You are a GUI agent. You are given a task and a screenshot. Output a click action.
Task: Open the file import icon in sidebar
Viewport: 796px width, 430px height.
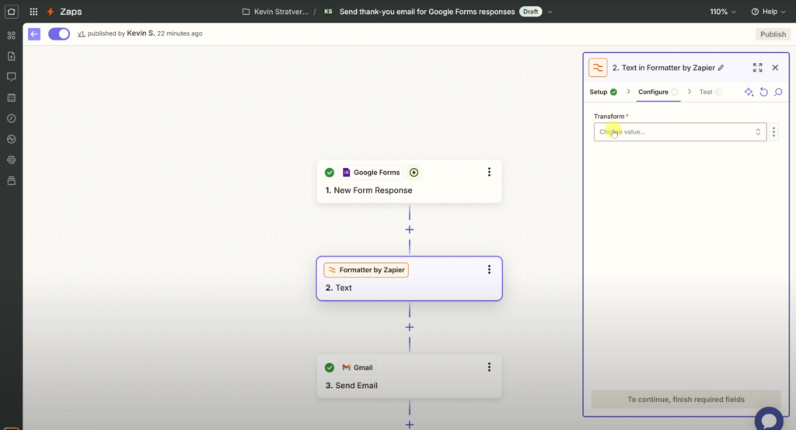[x=11, y=56]
